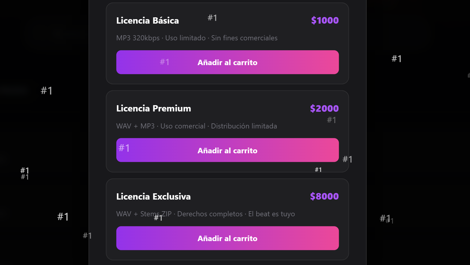
Task: Click the El beat es tuyo text
Action: [271, 214]
